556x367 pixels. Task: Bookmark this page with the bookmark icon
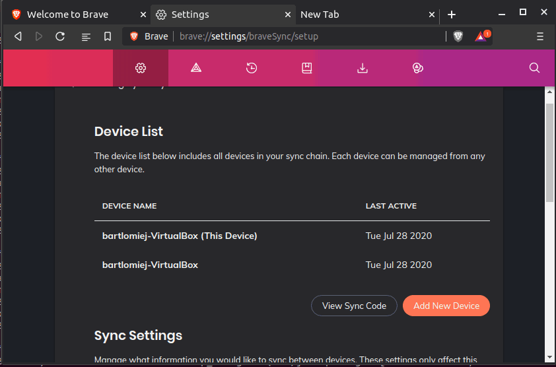(x=108, y=36)
